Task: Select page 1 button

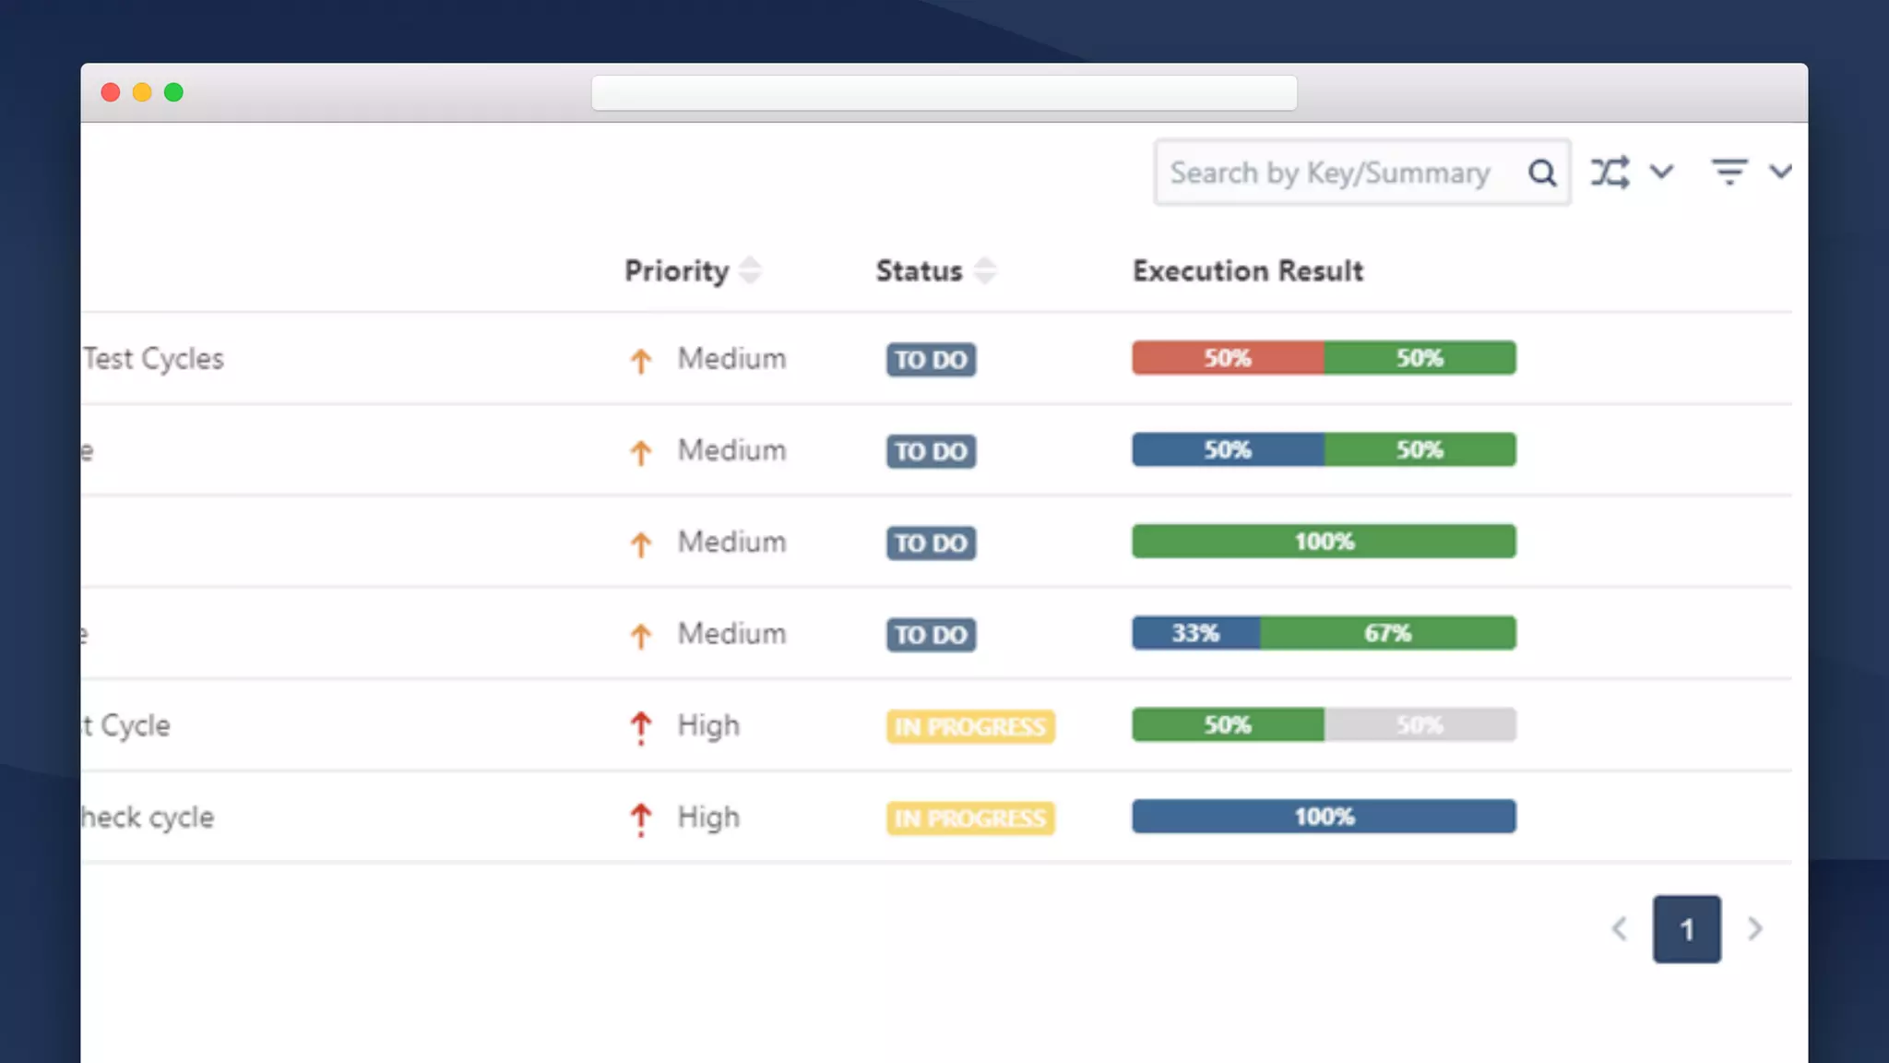Action: tap(1686, 929)
